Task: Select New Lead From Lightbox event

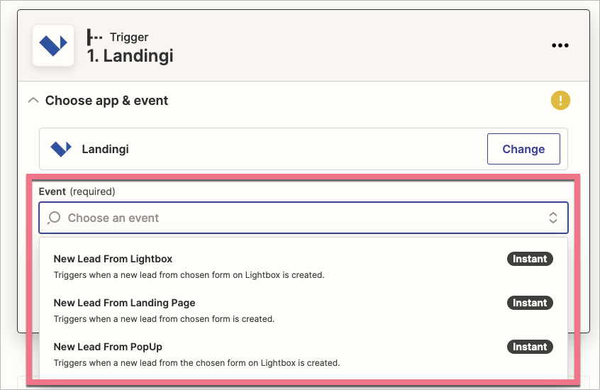Action: (113, 259)
